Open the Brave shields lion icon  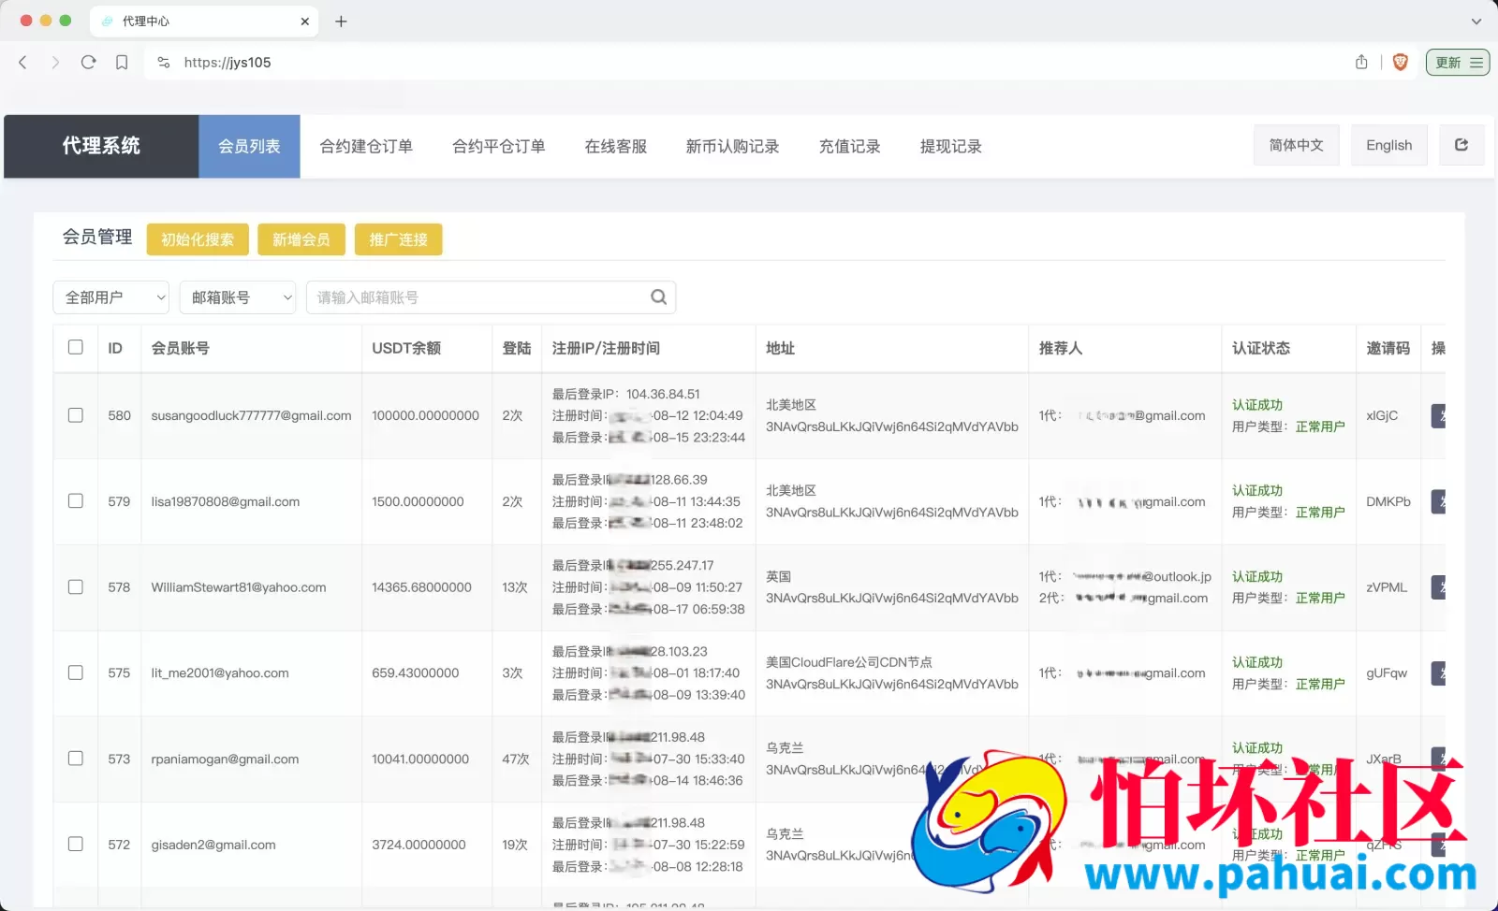click(1401, 63)
